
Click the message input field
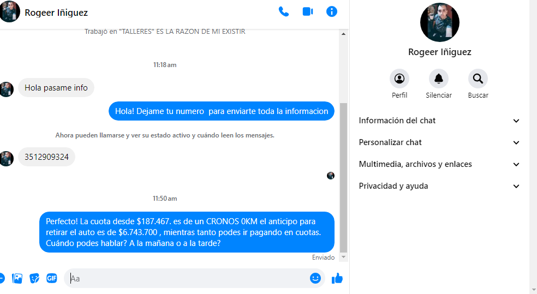coord(188,278)
